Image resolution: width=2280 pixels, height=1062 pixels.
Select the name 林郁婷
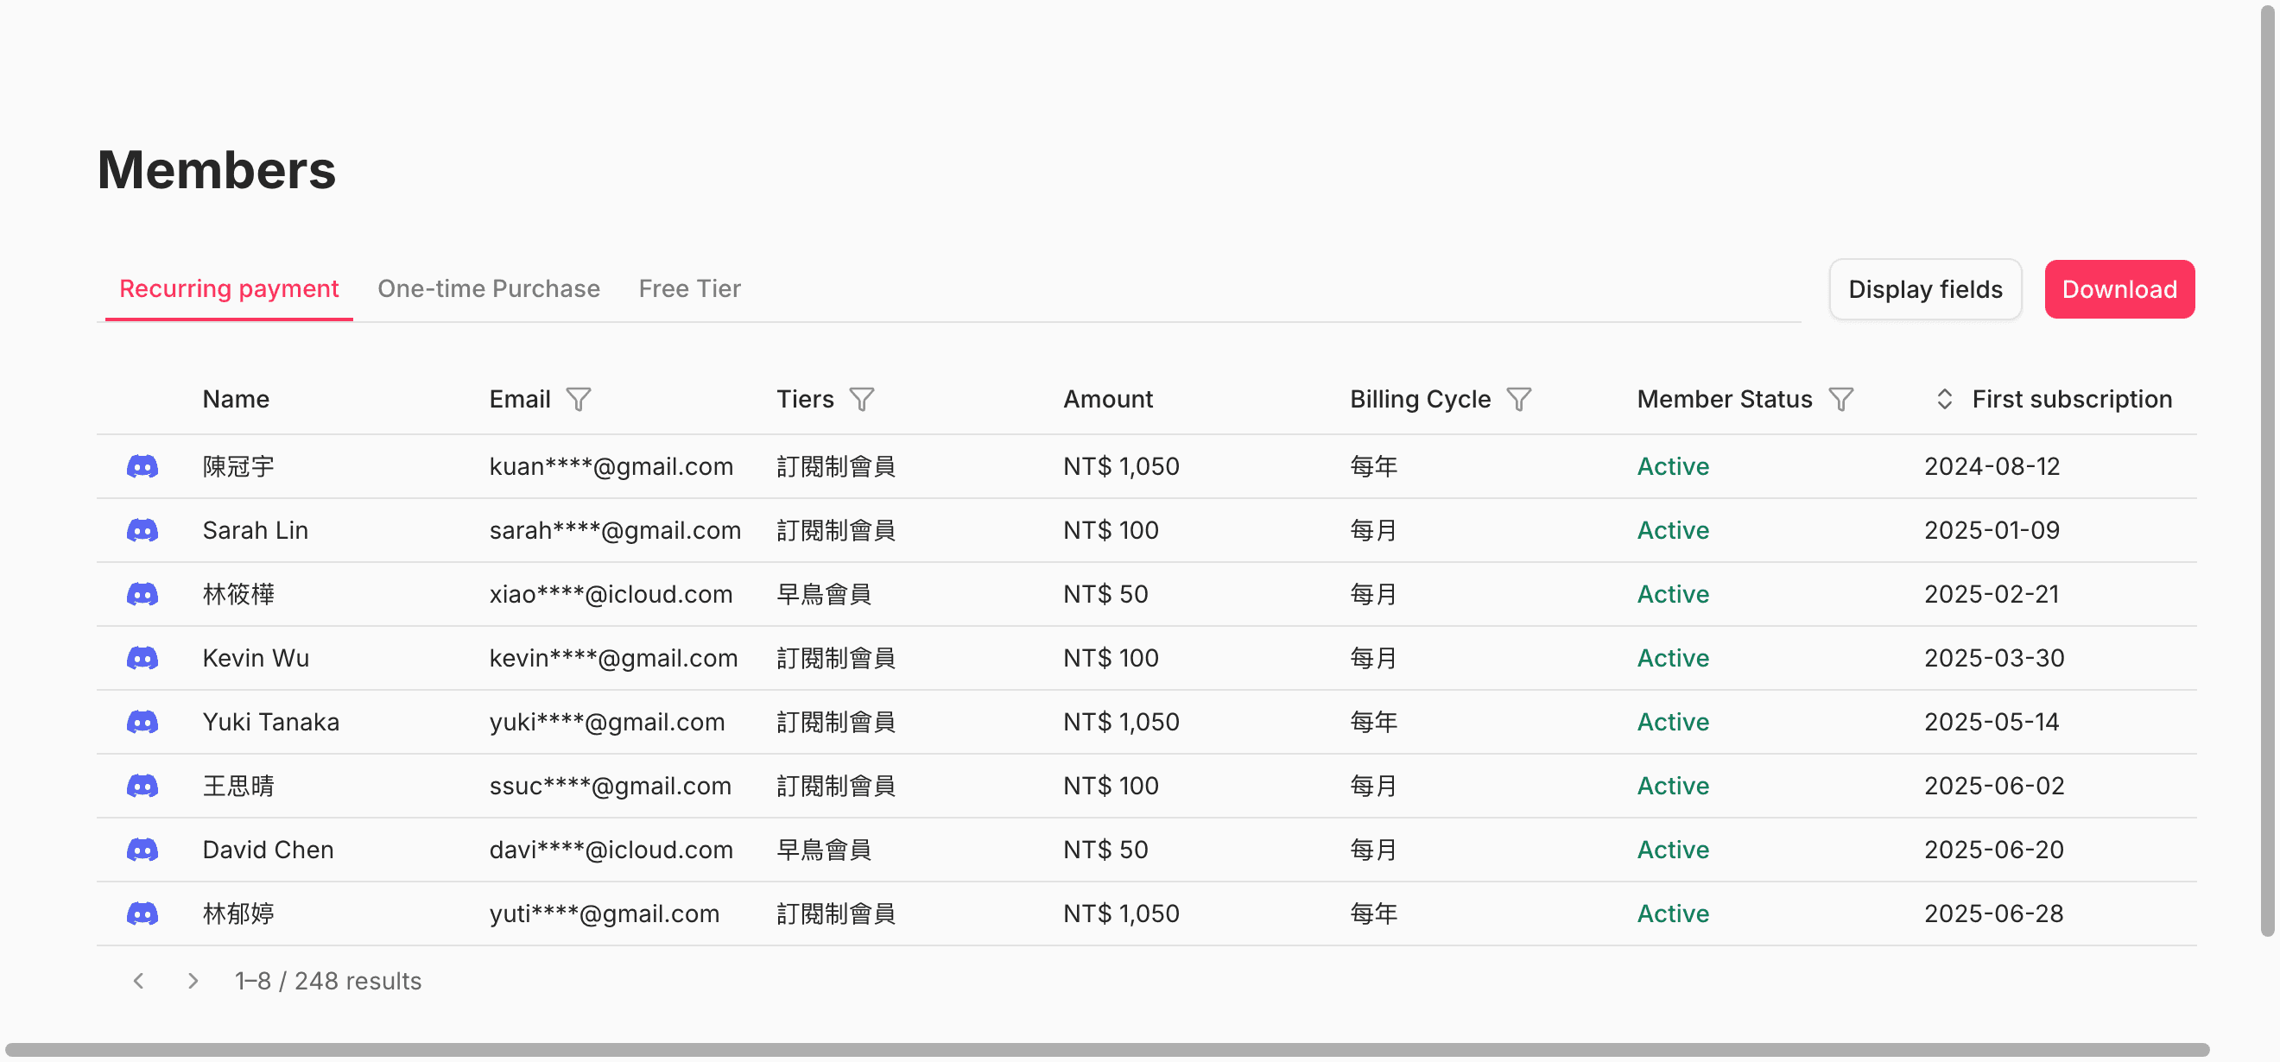tap(238, 913)
